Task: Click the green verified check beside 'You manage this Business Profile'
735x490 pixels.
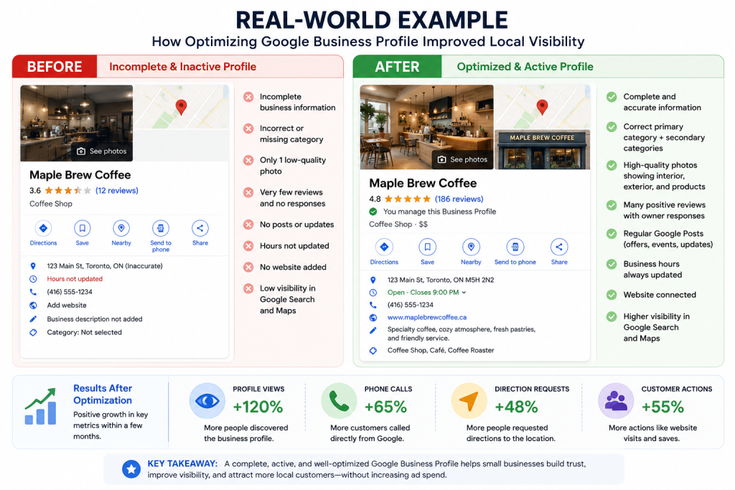Action: pos(373,211)
